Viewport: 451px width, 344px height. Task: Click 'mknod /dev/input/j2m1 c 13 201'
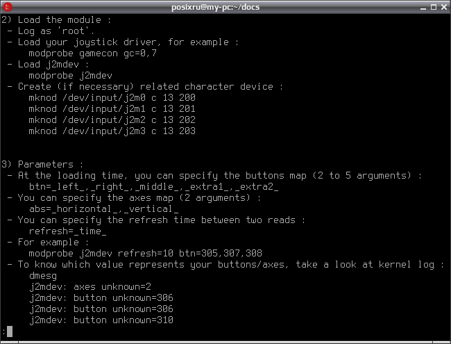click(112, 108)
